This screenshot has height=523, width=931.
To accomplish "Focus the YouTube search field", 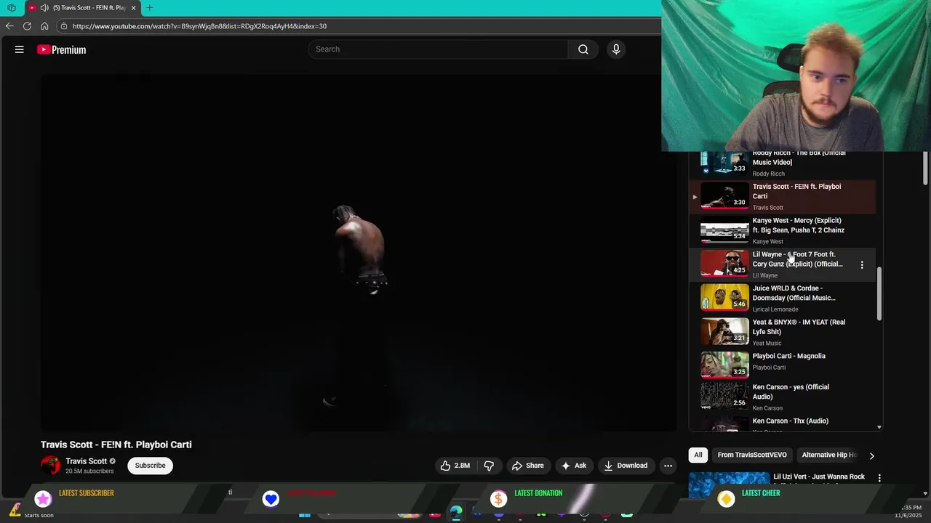I will pyautogui.click(x=439, y=49).
